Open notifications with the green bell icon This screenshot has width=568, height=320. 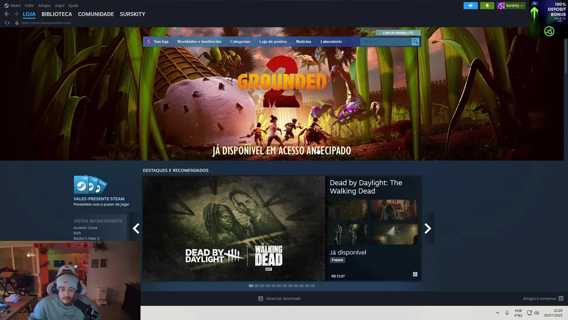(x=487, y=5)
